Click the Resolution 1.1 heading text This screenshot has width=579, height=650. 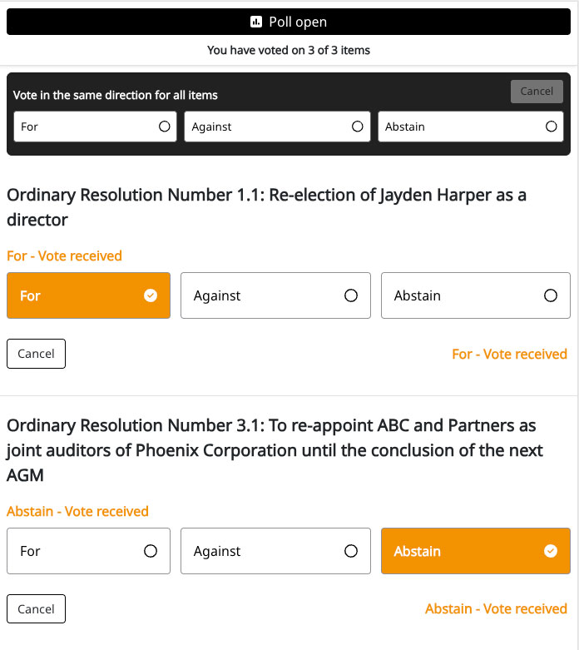(x=266, y=207)
